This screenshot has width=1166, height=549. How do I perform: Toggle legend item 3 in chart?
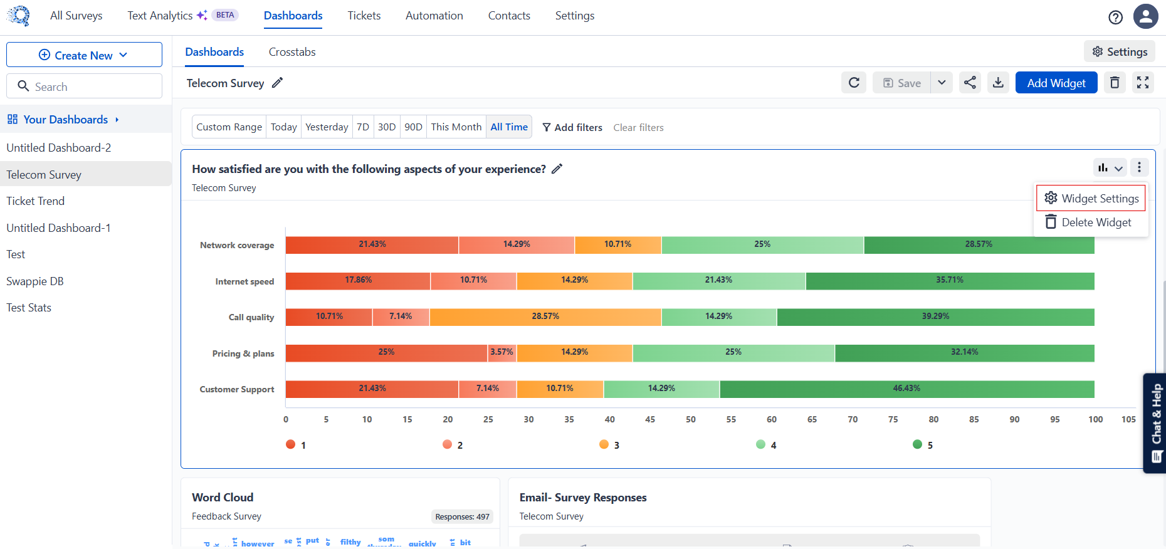click(609, 444)
